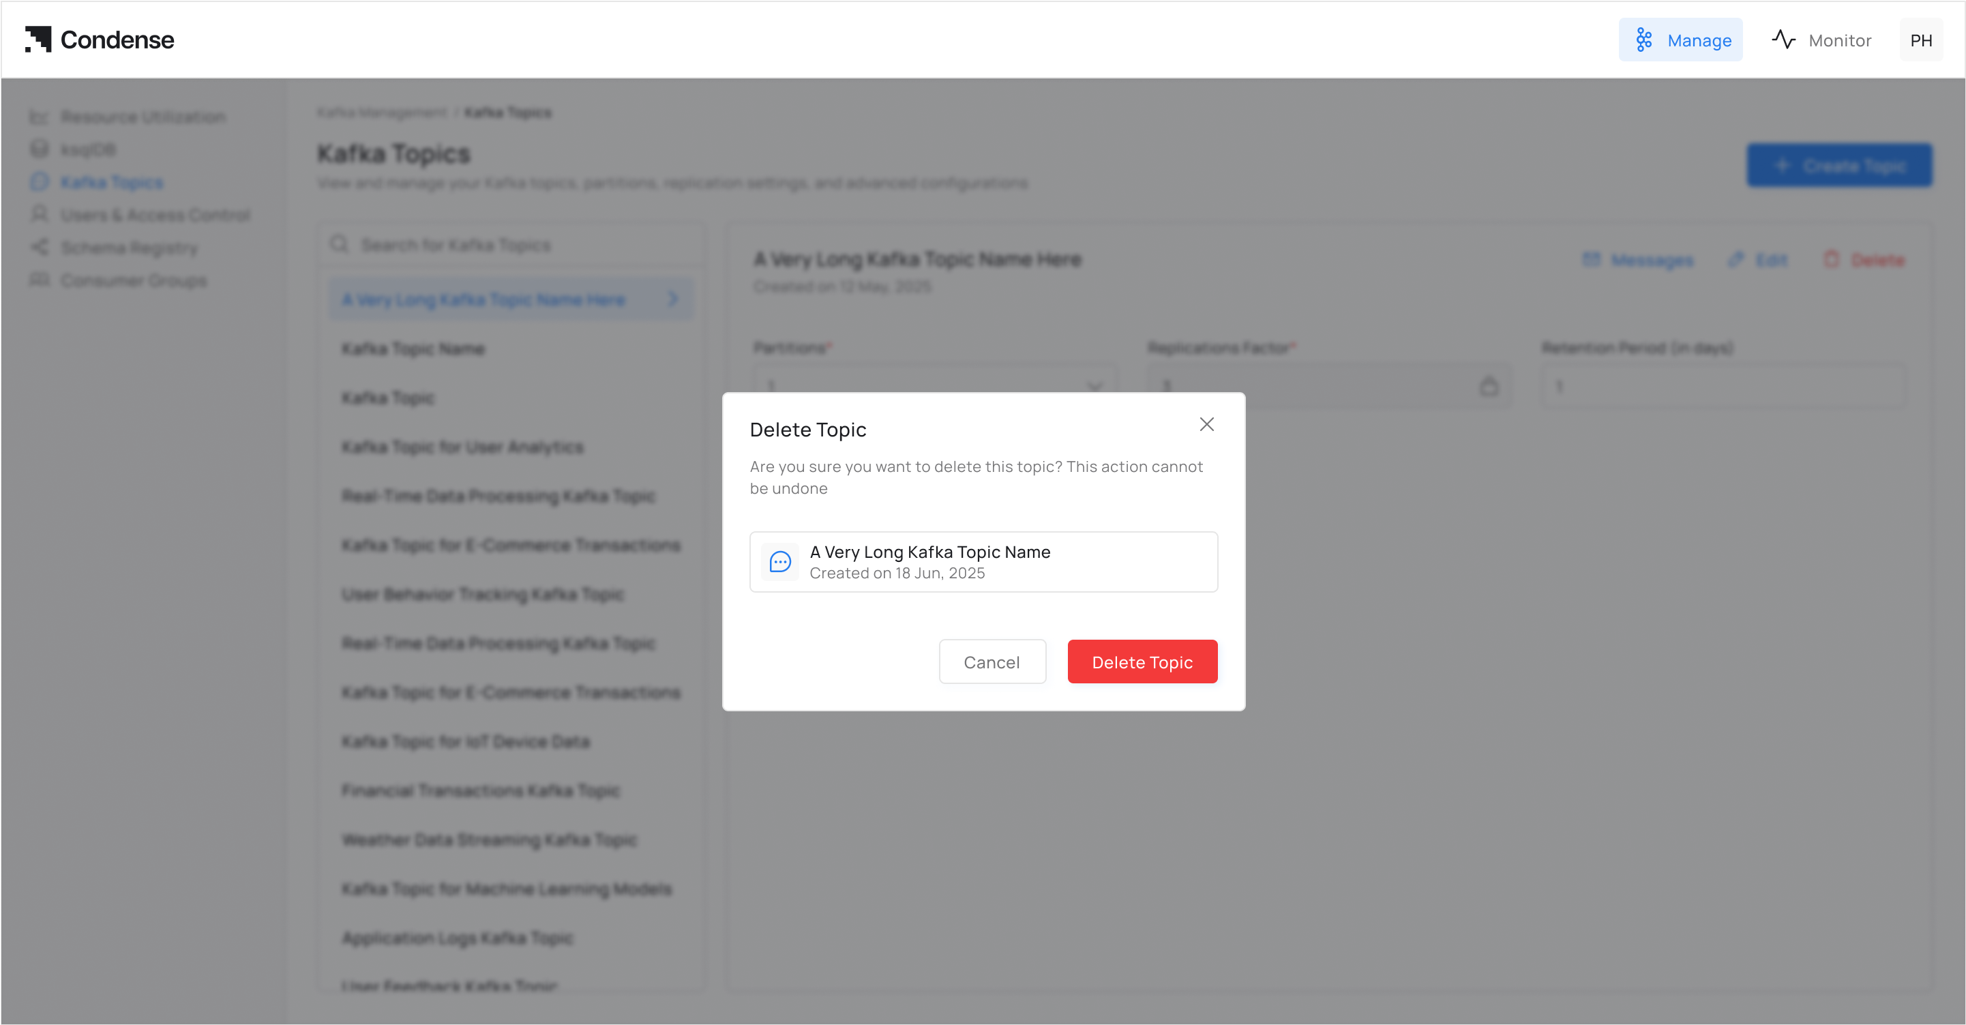Click the Condense logo icon
The width and height of the screenshot is (1966, 1025).
point(38,40)
